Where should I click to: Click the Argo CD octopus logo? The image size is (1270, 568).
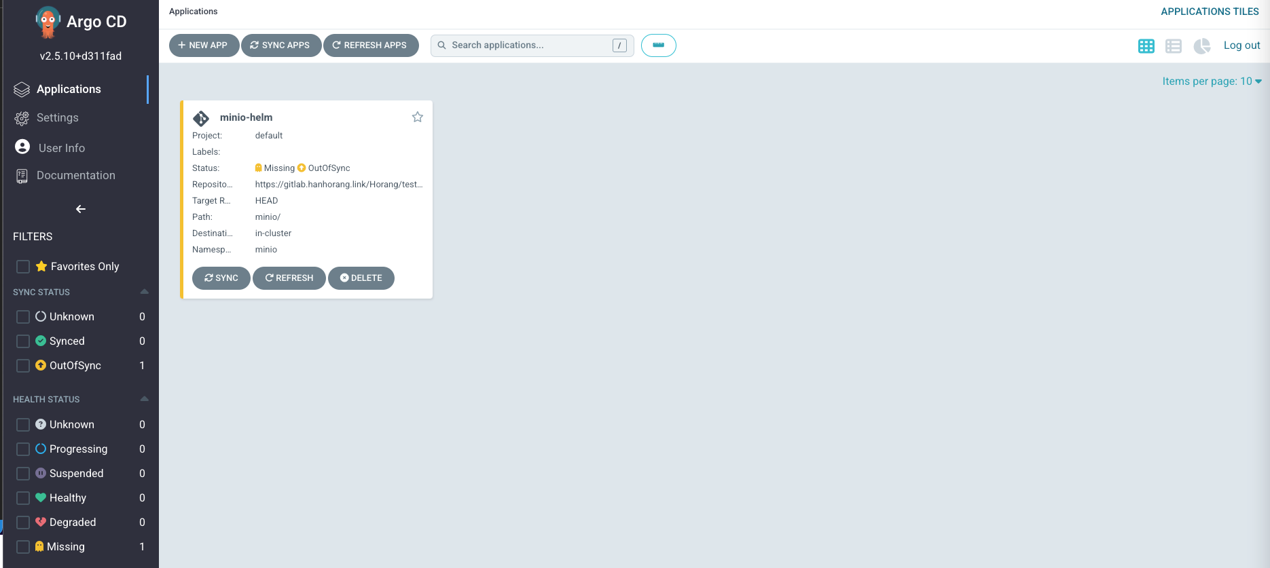[47, 22]
